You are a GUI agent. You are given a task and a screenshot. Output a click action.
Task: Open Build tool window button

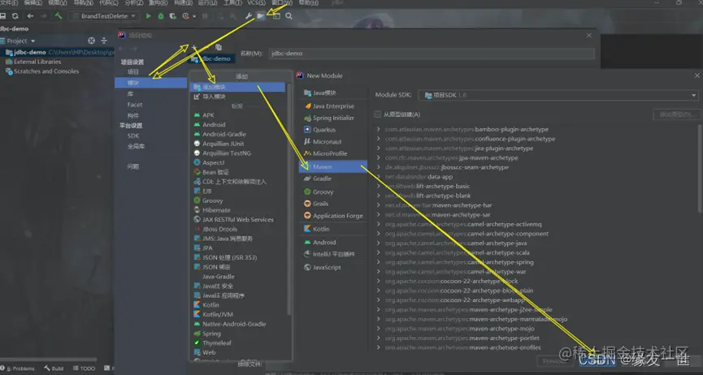[54, 369]
